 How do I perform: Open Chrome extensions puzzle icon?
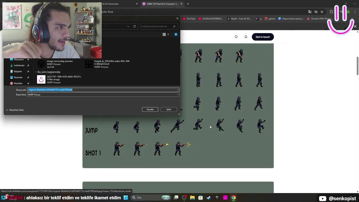[x=331, y=12]
